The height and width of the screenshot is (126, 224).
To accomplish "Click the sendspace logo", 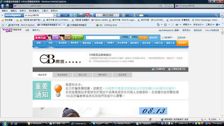I will click(13, 15).
